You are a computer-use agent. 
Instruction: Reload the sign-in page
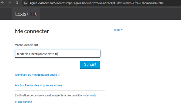click(17, 3)
